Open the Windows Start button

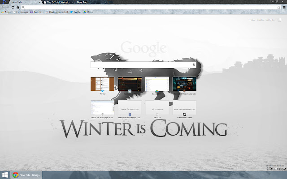tap(5, 175)
